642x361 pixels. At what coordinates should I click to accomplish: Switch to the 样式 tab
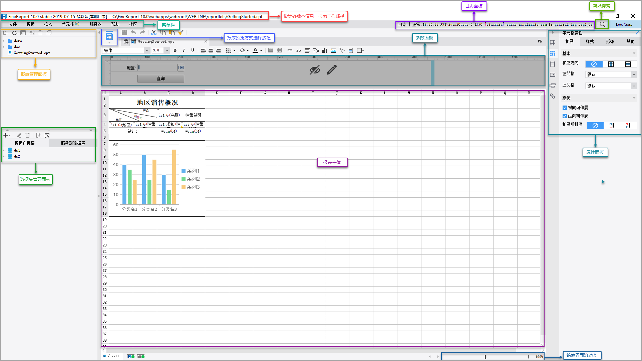click(x=590, y=41)
